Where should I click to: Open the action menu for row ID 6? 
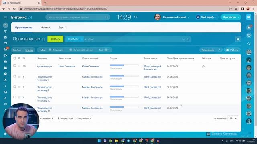pos(19,87)
